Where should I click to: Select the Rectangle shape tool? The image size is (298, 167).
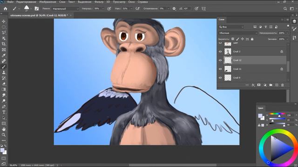tap(4, 123)
